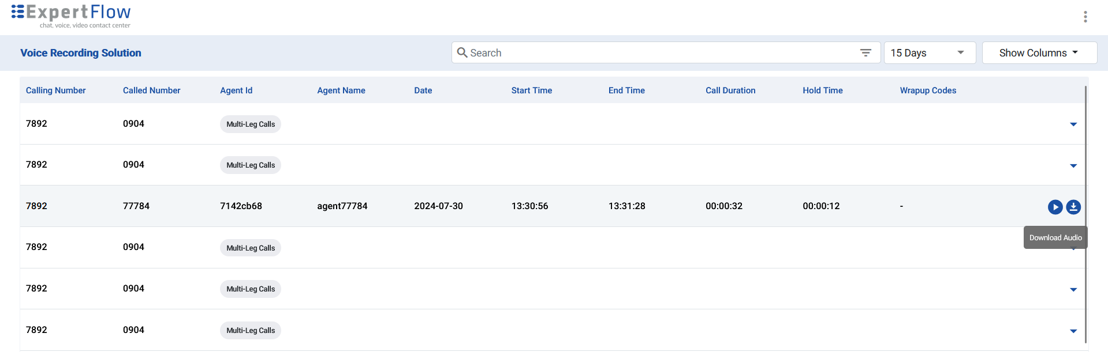Click the Start Time column header
Image resolution: width=1108 pixels, height=352 pixels.
(531, 90)
